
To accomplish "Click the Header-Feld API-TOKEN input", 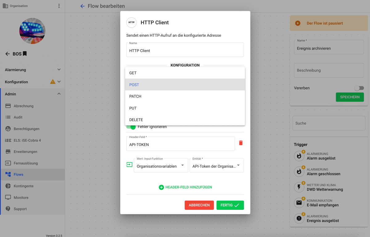I will point(181,144).
